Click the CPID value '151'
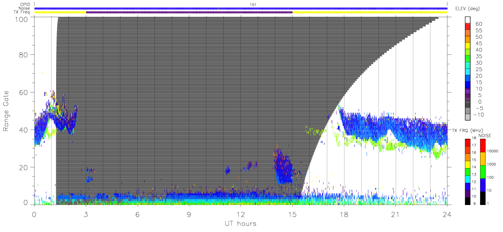The width and height of the screenshot is (503, 232). click(x=253, y=5)
